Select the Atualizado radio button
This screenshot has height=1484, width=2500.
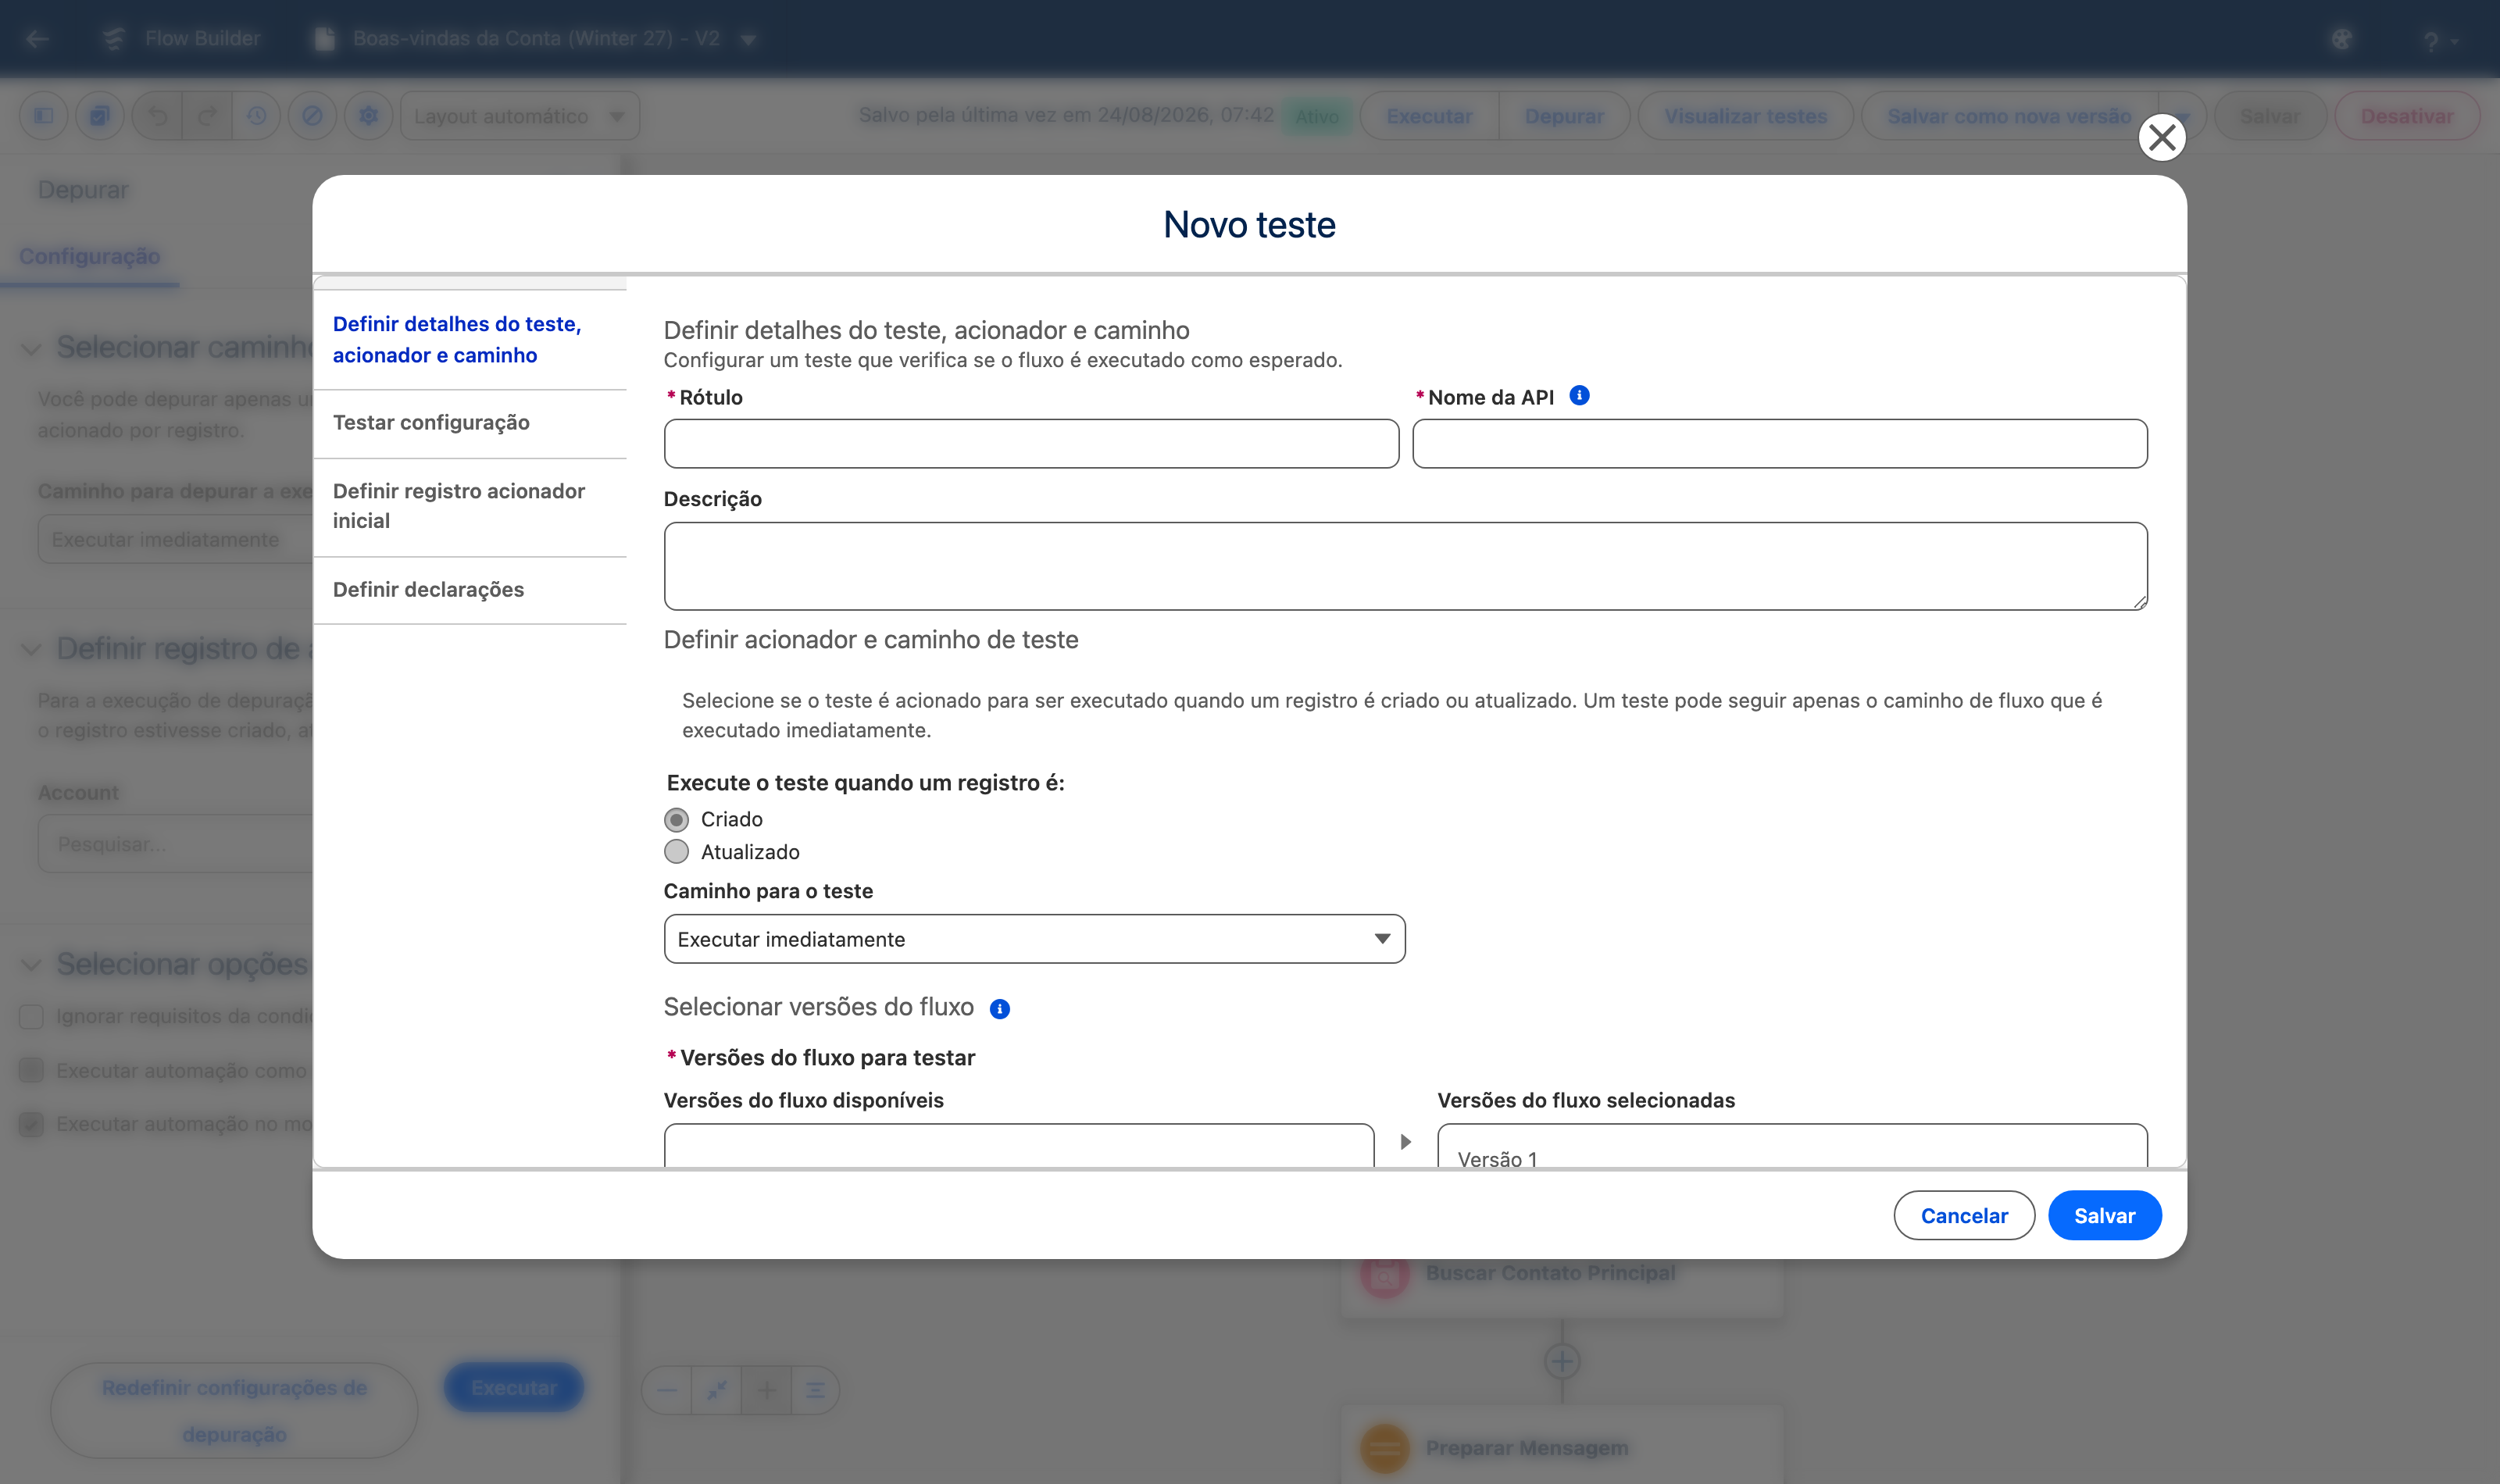click(677, 852)
